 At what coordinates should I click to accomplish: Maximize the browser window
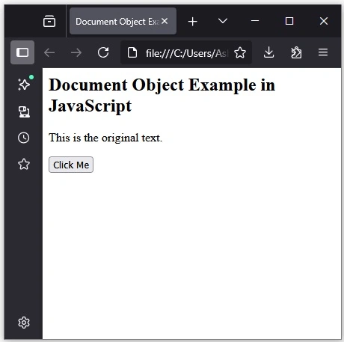(289, 21)
